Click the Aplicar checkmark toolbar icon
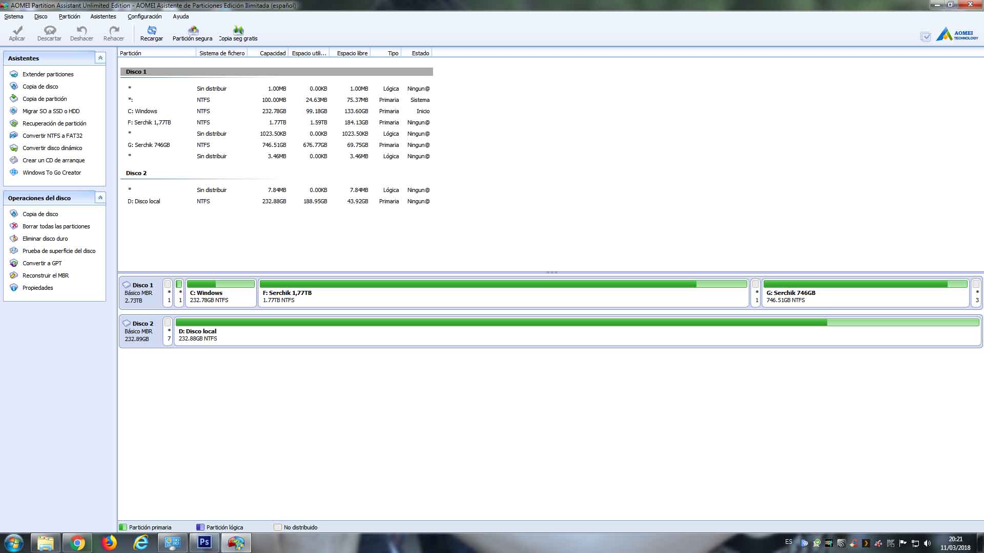Screen dimensions: 984x553 click(x=17, y=30)
